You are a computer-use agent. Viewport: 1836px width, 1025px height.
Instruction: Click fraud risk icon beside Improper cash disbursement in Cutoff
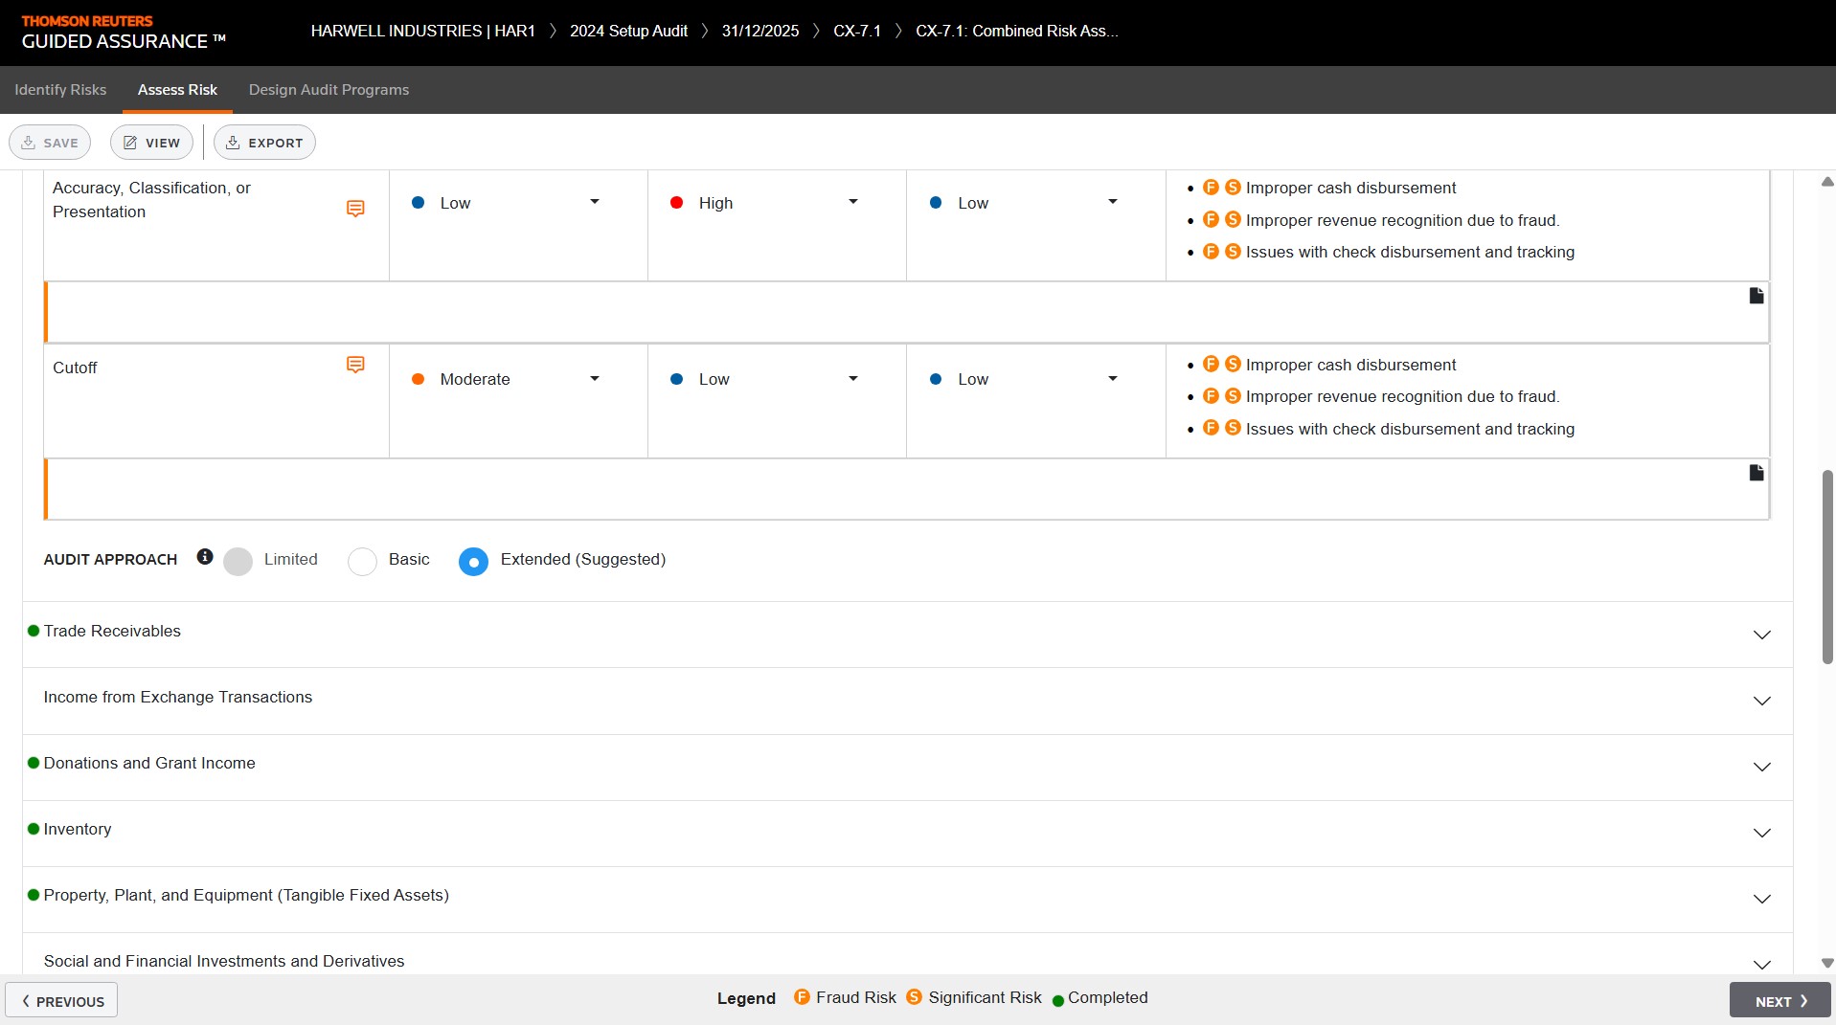[1211, 365]
